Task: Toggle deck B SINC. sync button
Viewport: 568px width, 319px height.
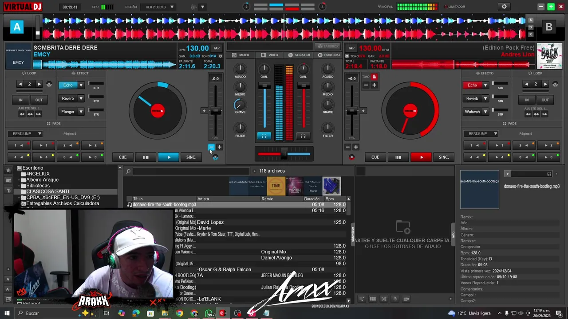Action: coord(444,157)
